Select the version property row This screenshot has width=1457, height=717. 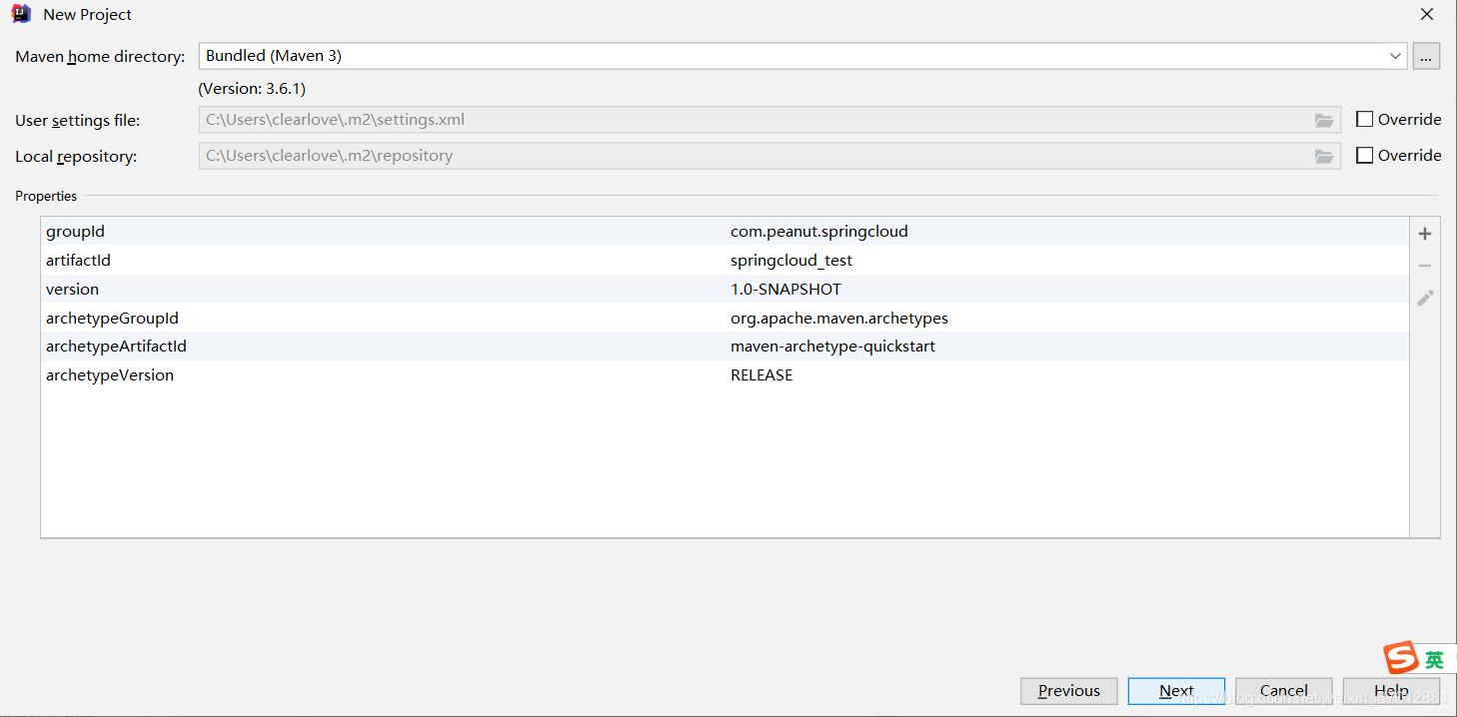(725, 290)
